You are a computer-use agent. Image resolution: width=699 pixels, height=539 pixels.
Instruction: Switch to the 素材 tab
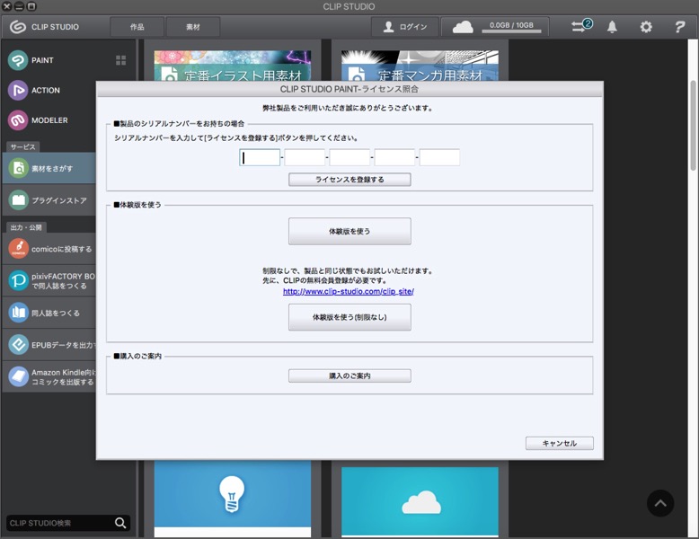click(x=193, y=27)
